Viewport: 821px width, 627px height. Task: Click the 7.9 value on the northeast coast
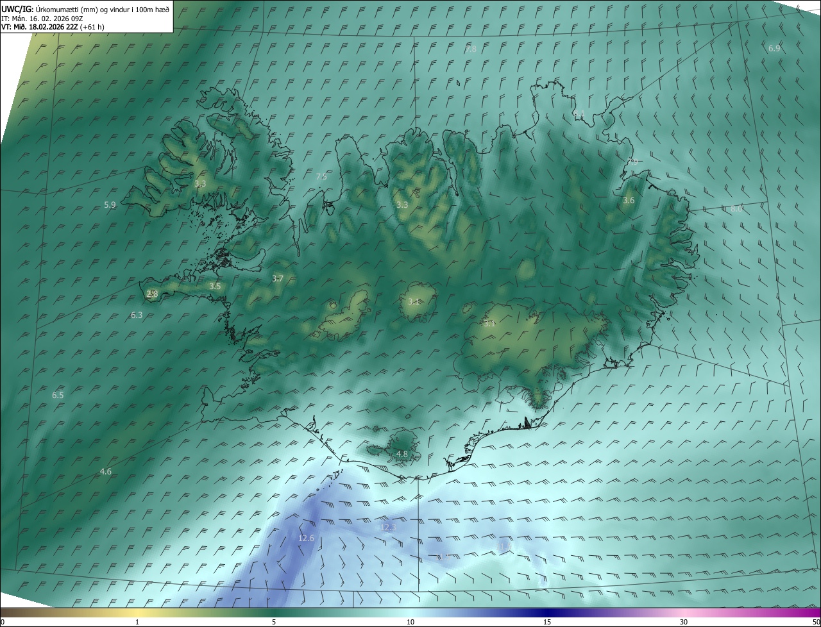pyautogui.click(x=632, y=162)
